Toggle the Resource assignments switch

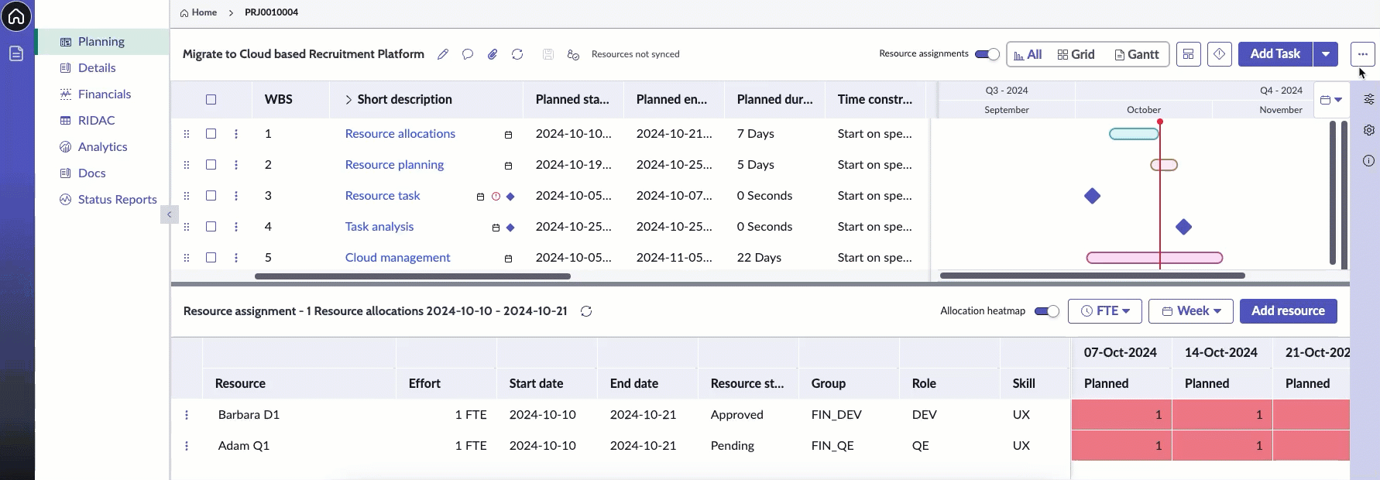coord(987,54)
